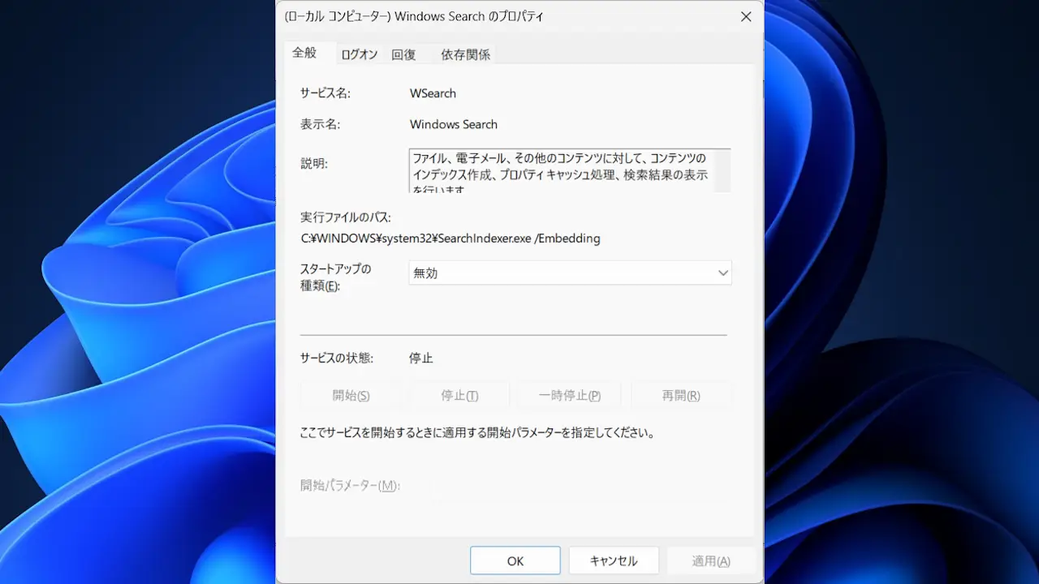The height and width of the screenshot is (584, 1039).
Task: Click the dialog title bar text
Action: click(x=414, y=16)
